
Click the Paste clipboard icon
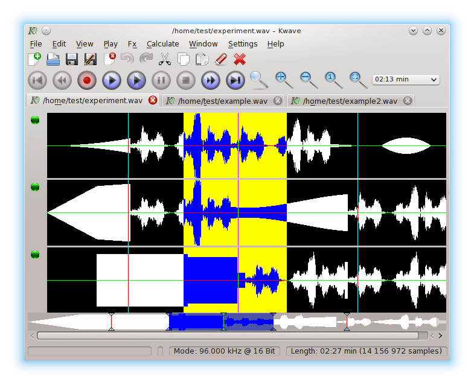tap(202, 59)
